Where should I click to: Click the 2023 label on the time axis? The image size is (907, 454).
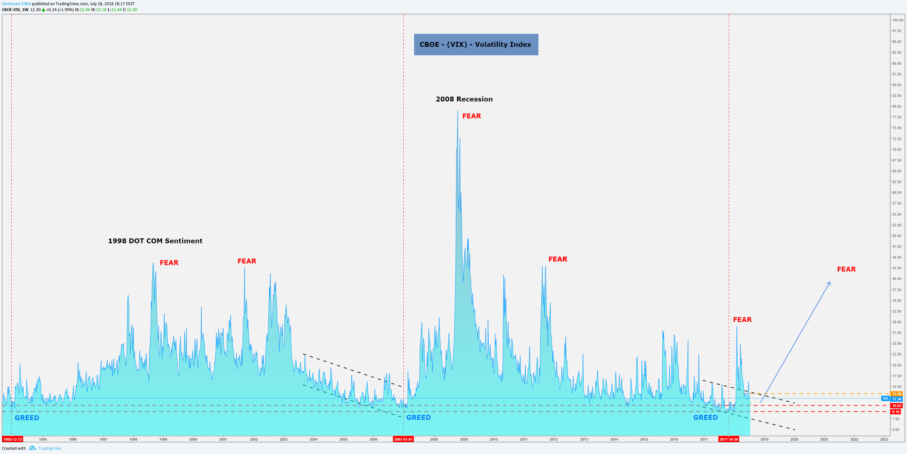(884, 439)
